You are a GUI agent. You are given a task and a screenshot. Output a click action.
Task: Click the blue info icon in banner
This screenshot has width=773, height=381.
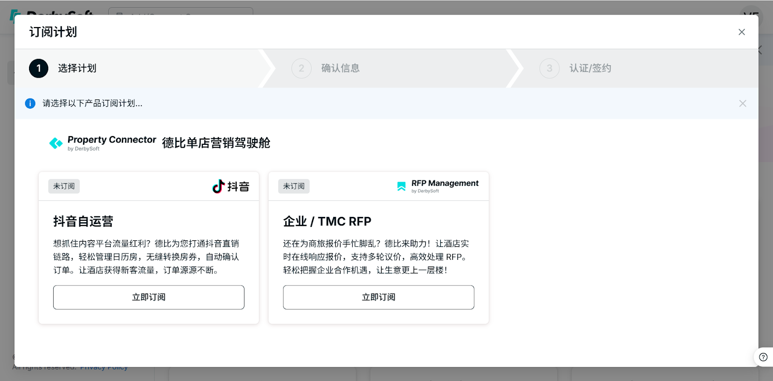[x=30, y=103]
